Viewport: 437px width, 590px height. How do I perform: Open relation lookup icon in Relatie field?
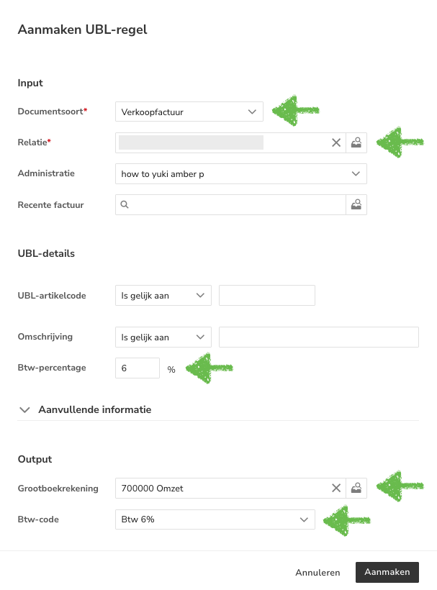[356, 142]
